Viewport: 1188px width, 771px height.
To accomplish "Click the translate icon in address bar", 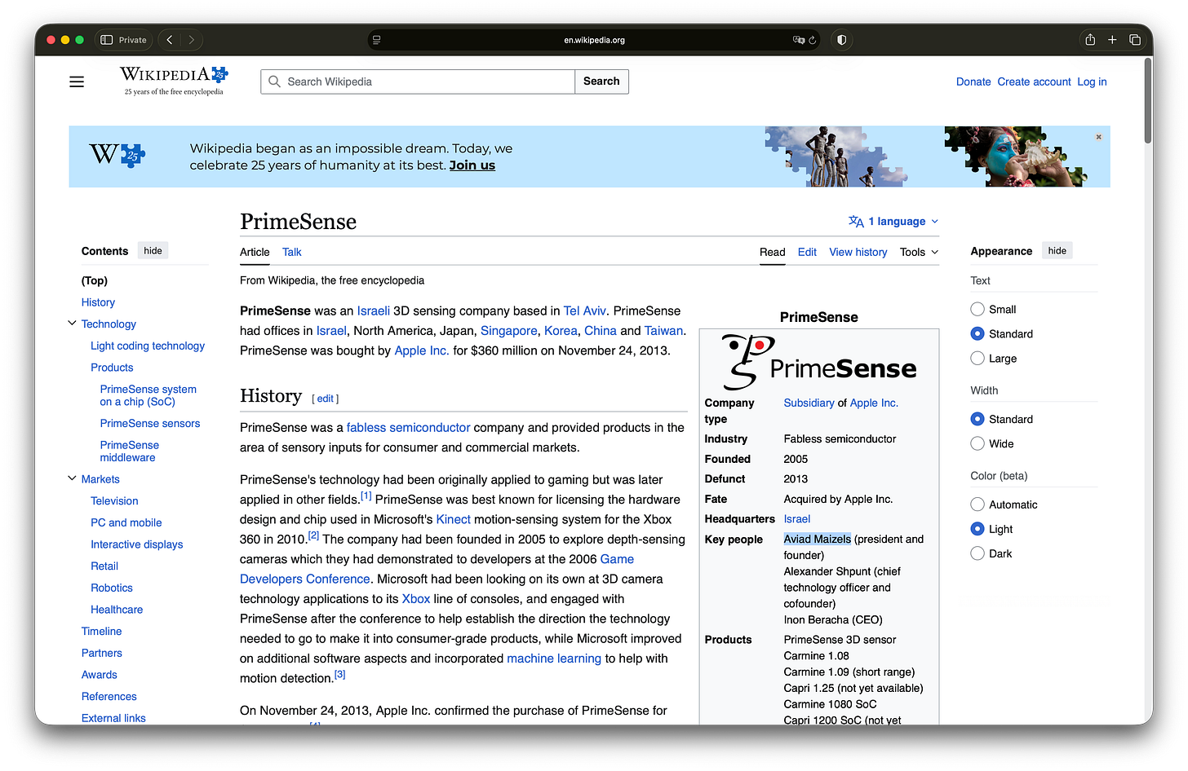I will click(x=798, y=40).
